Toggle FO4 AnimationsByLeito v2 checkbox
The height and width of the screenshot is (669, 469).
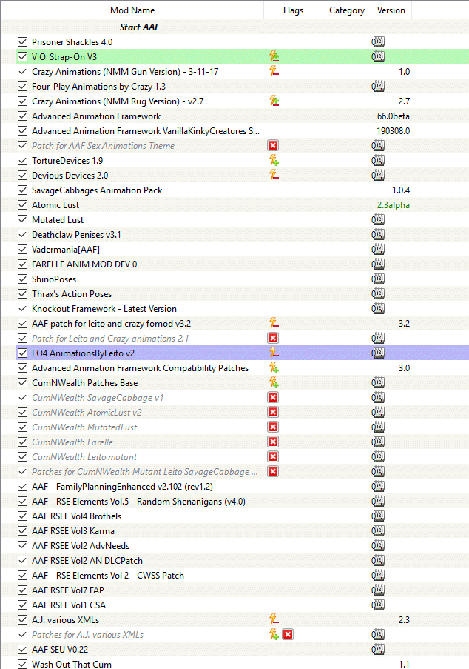tap(23, 353)
